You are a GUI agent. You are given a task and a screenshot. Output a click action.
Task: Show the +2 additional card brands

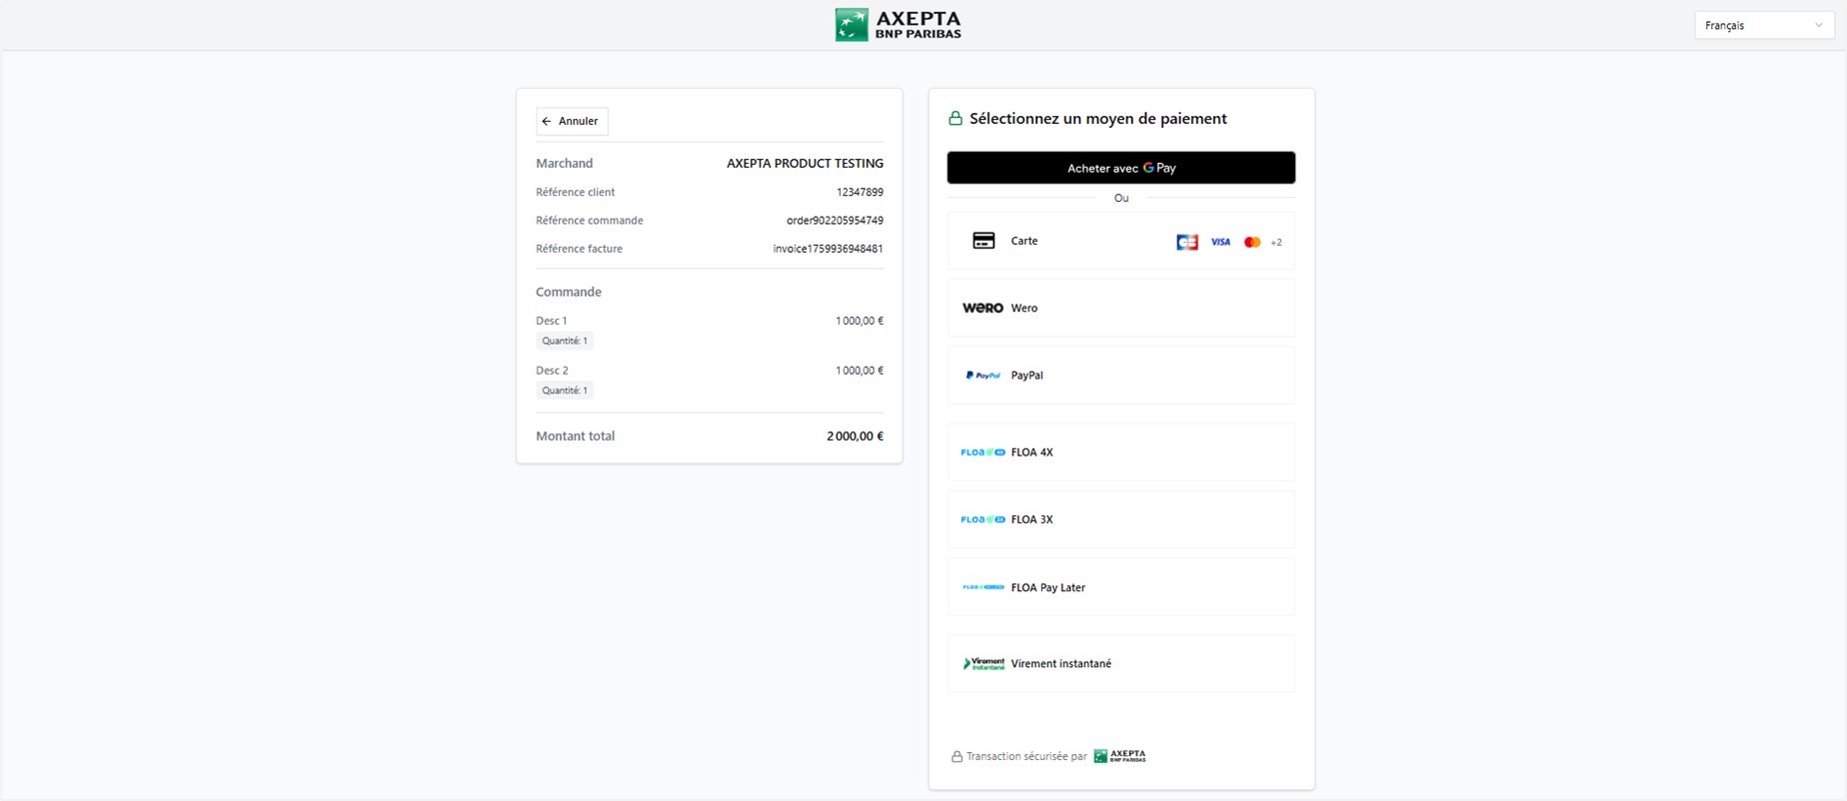pos(1276,242)
